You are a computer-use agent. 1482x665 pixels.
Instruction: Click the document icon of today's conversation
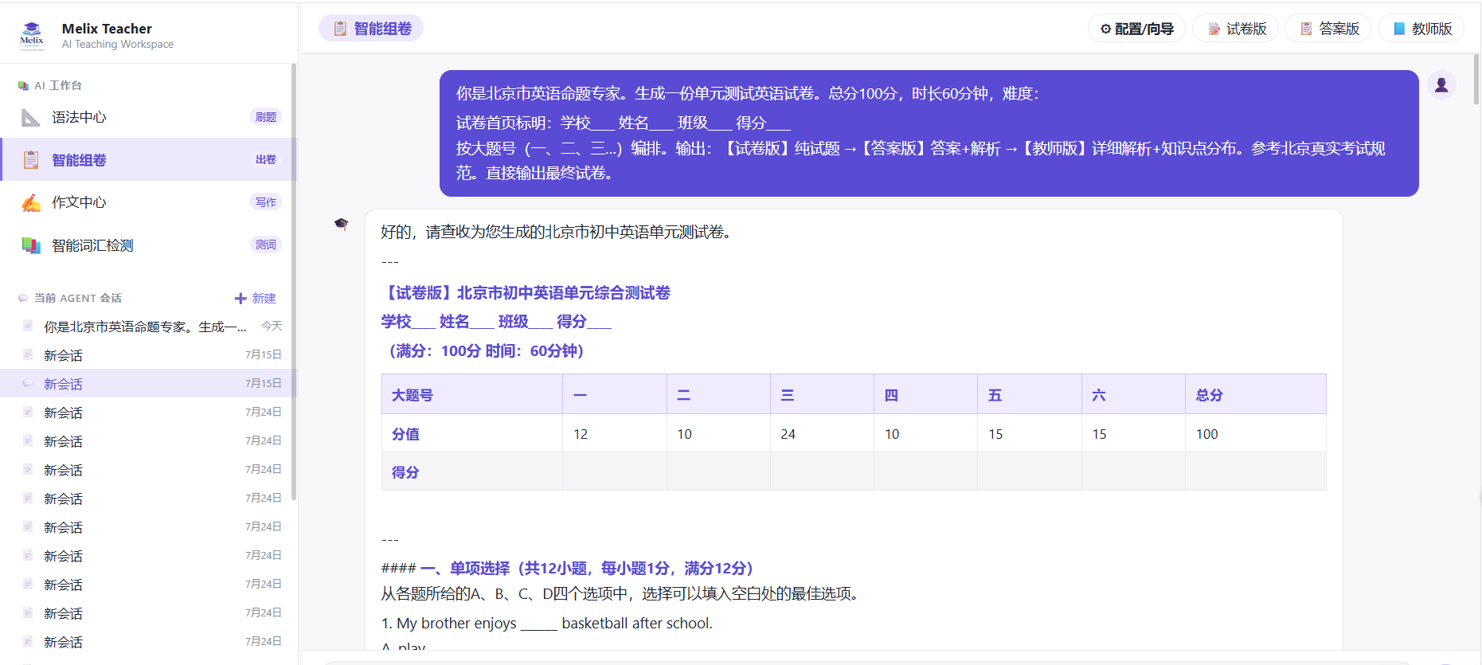click(28, 326)
